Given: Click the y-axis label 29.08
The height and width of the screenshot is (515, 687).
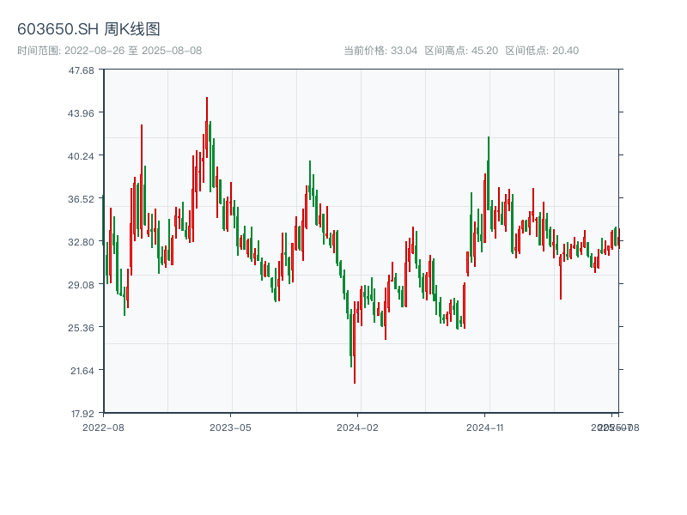Looking at the screenshot, I should (x=81, y=285).
